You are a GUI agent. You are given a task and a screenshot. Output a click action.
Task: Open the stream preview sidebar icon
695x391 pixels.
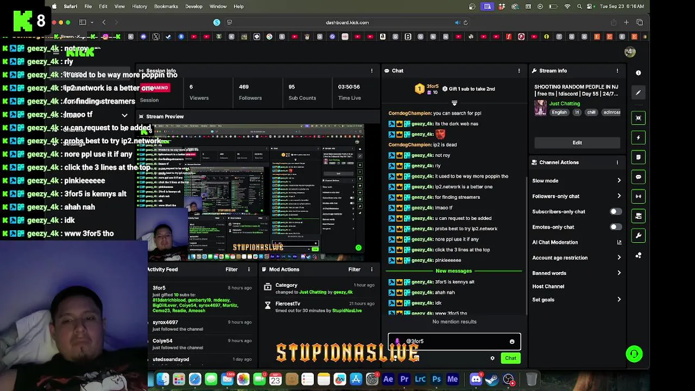pyautogui.click(x=639, y=118)
